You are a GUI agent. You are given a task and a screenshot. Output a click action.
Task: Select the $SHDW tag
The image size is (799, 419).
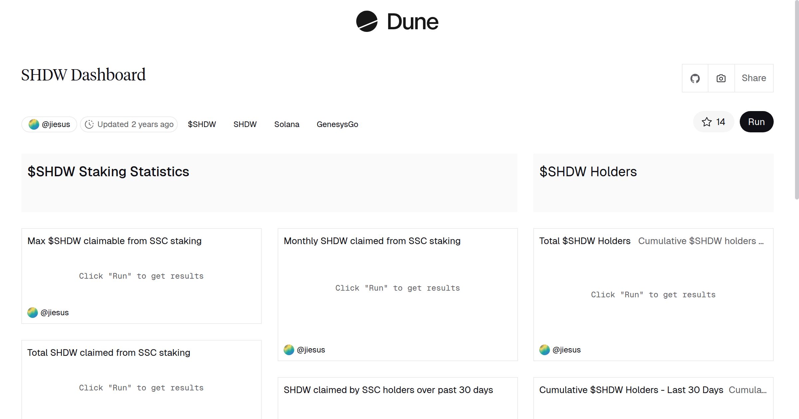pyautogui.click(x=202, y=124)
